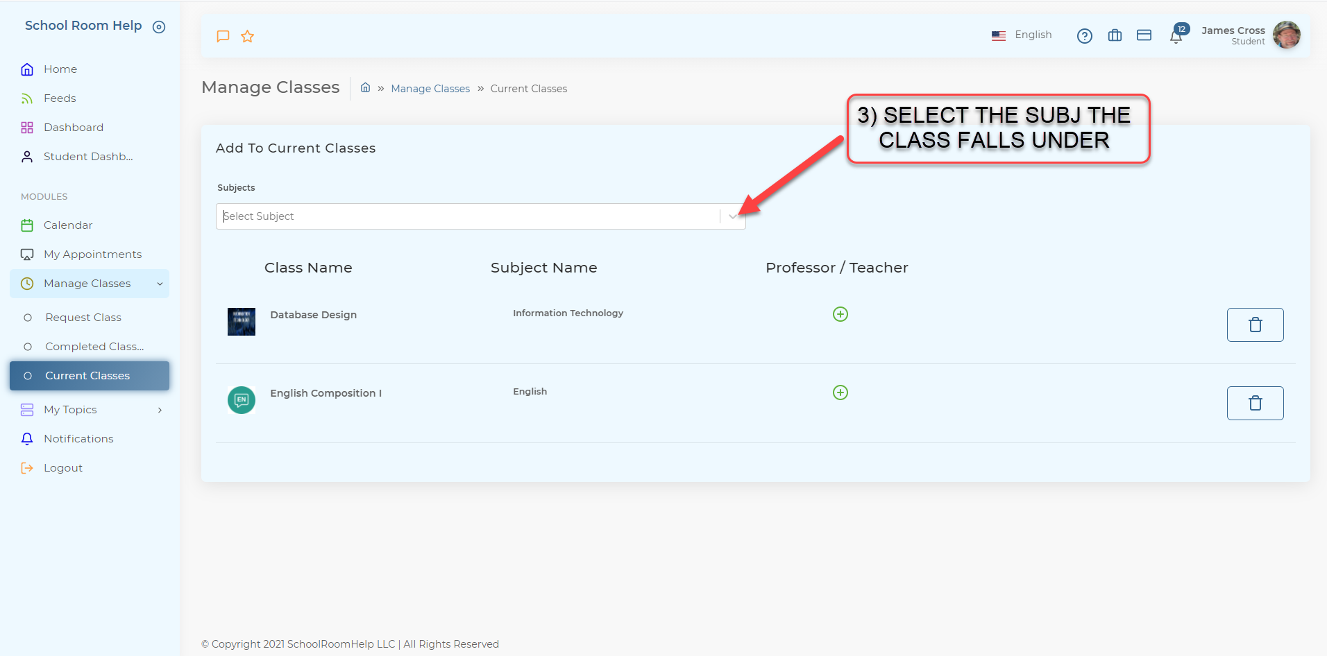Click the credit card icon in header

pyautogui.click(x=1144, y=35)
